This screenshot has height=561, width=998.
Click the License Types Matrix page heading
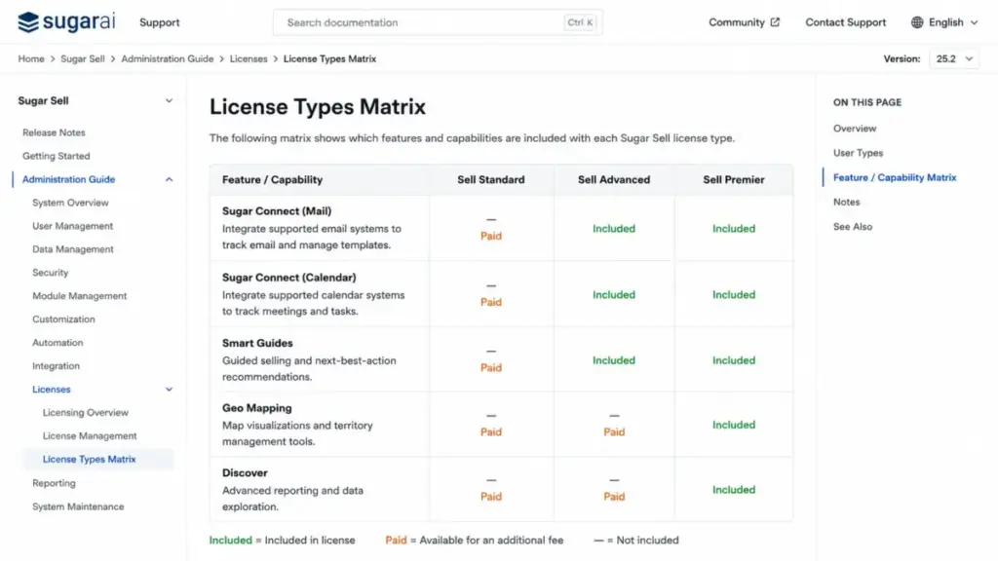[318, 106]
